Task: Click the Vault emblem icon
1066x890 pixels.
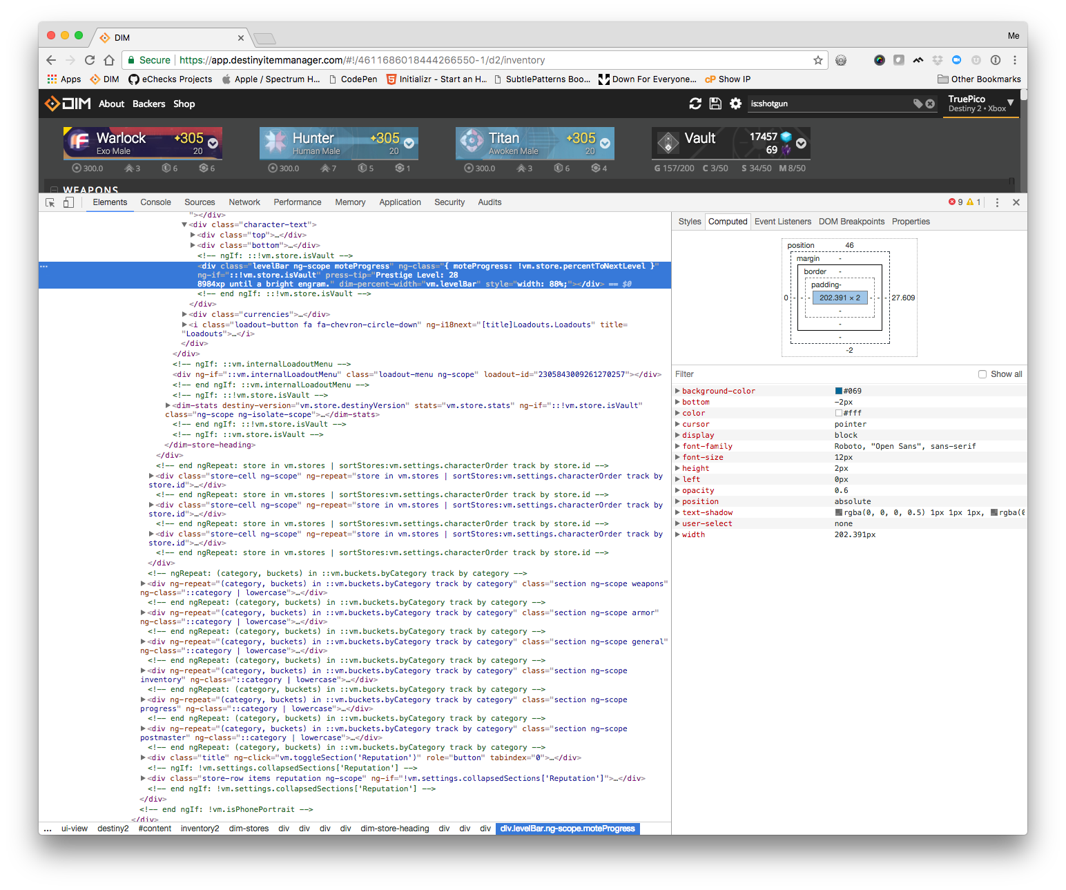Action: coord(667,142)
